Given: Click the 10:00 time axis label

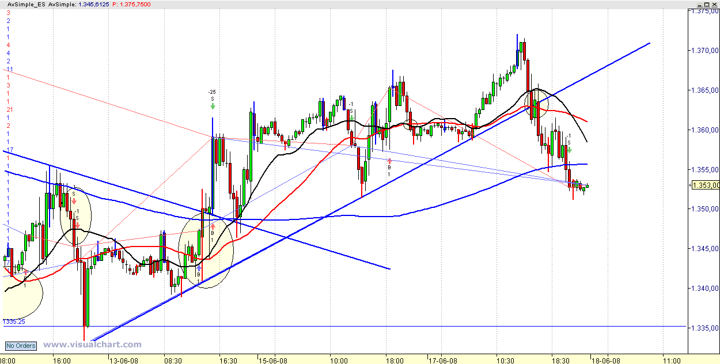Looking at the screenshot, I should [x=339, y=360].
